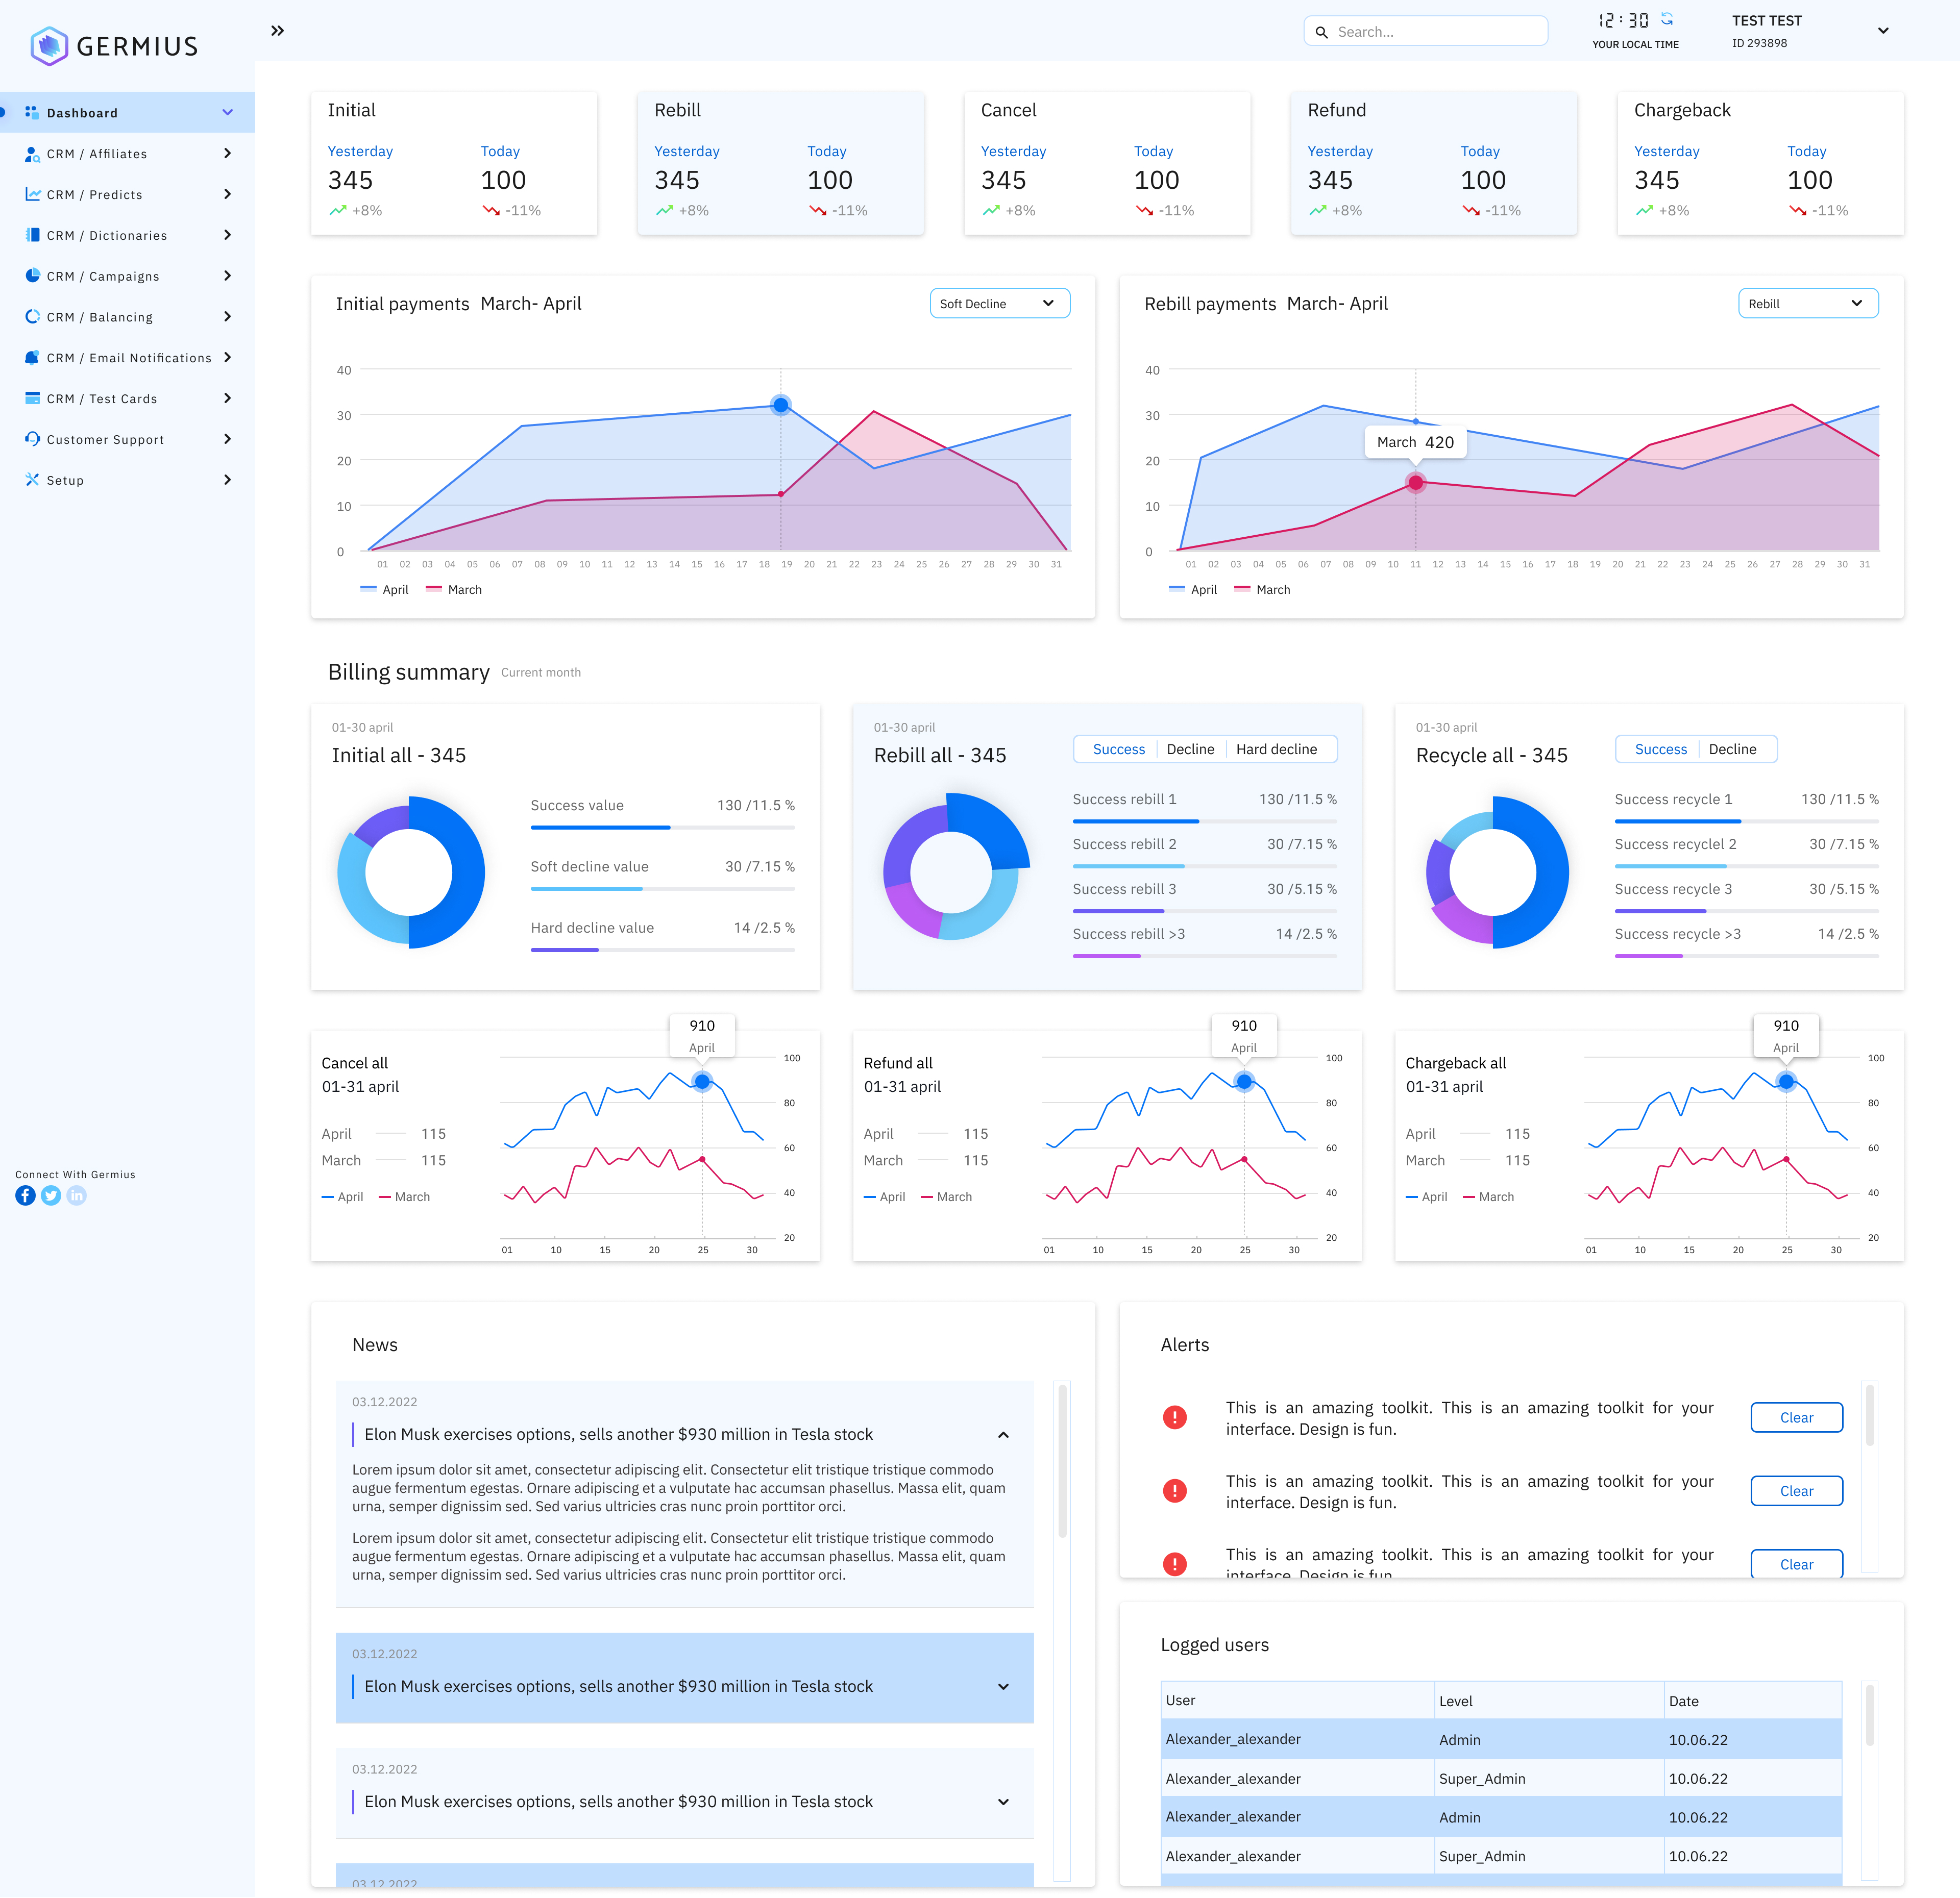Screen dimensions: 1960x1898
Task: Switch to Hard decline tab in Rebill all
Action: click(1276, 750)
